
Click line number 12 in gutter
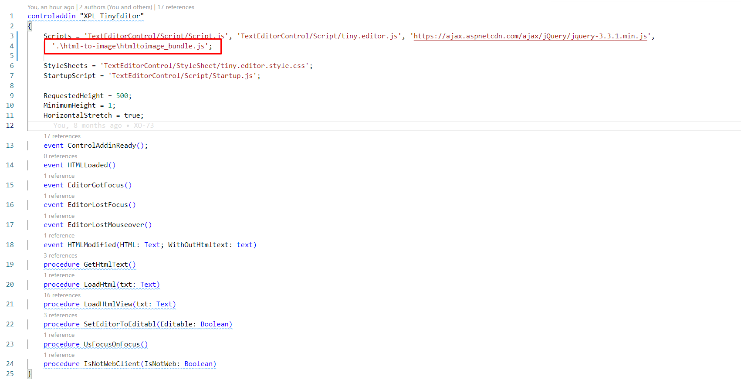point(10,126)
